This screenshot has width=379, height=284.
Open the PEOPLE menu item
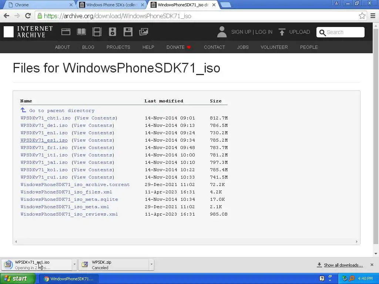click(309, 47)
